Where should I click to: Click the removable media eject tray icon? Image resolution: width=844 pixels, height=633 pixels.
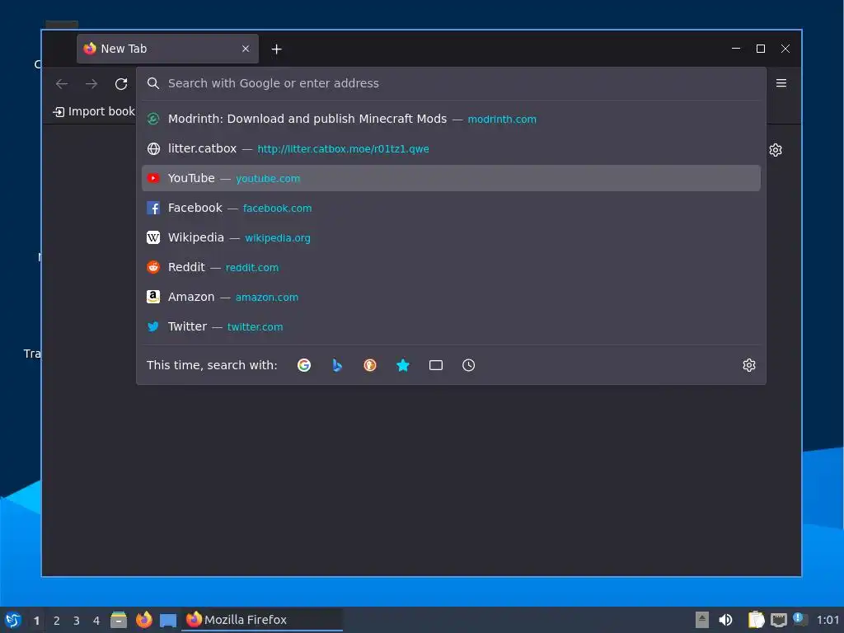pyautogui.click(x=702, y=620)
